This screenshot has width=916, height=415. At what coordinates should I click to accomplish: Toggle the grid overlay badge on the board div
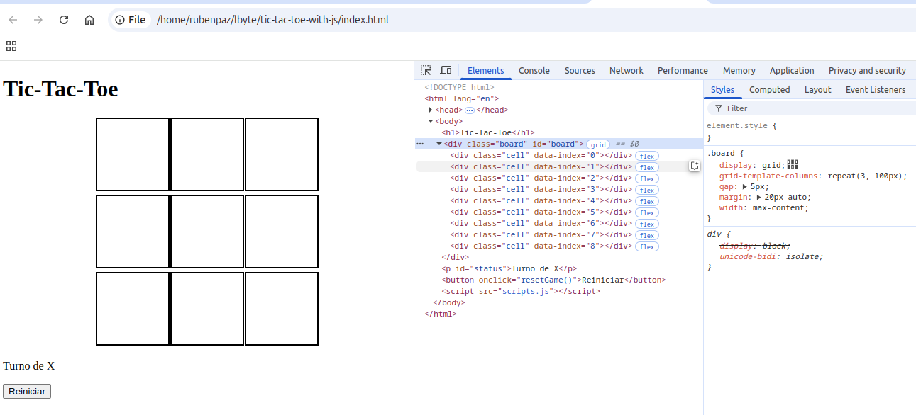598,144
